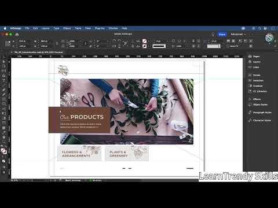Click the width W input field
The width and height of the screenshot is (278, 208).
coord(46,41)
